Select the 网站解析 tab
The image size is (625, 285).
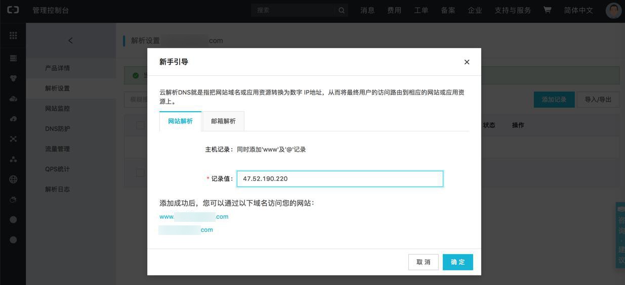pos(180,121)
